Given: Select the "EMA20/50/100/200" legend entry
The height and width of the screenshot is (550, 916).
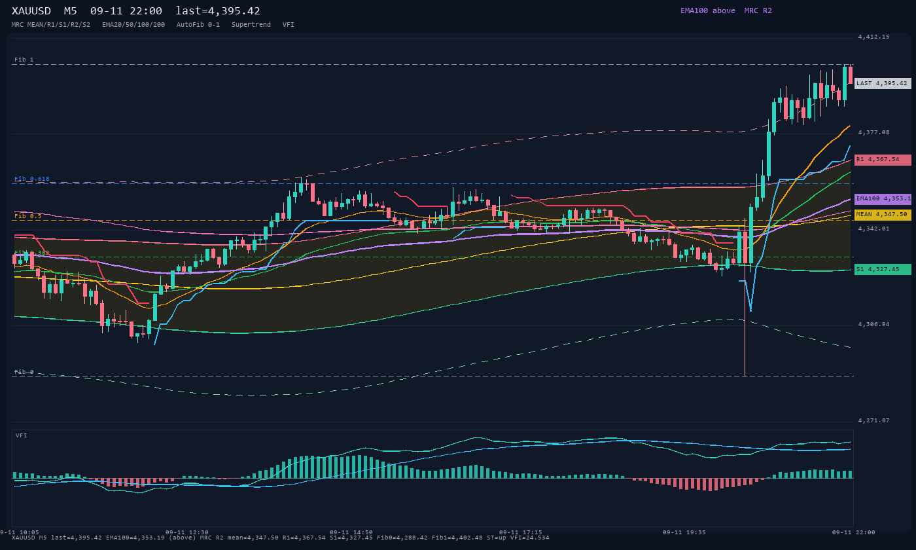Looking at the screenshot, I should coord(133,24).
